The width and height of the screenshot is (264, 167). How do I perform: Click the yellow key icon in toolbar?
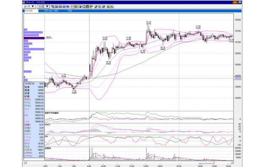(x=108, y=7)
